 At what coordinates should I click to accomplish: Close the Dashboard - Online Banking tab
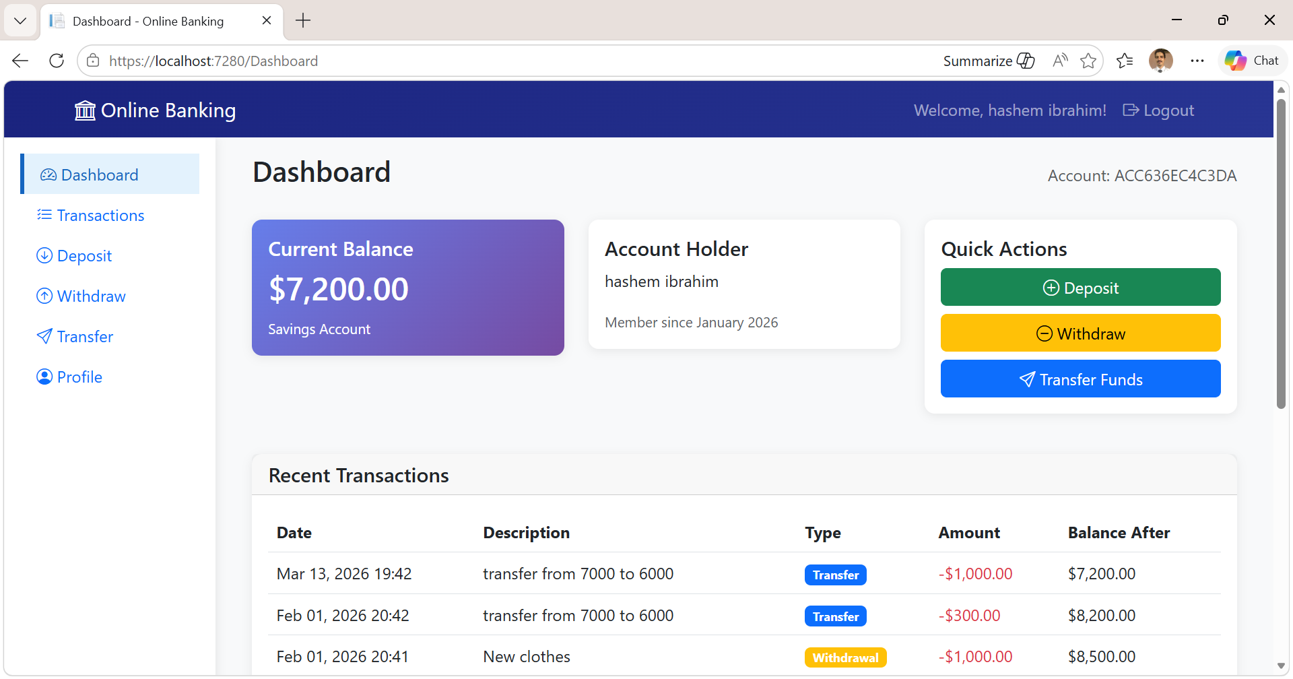267,21
